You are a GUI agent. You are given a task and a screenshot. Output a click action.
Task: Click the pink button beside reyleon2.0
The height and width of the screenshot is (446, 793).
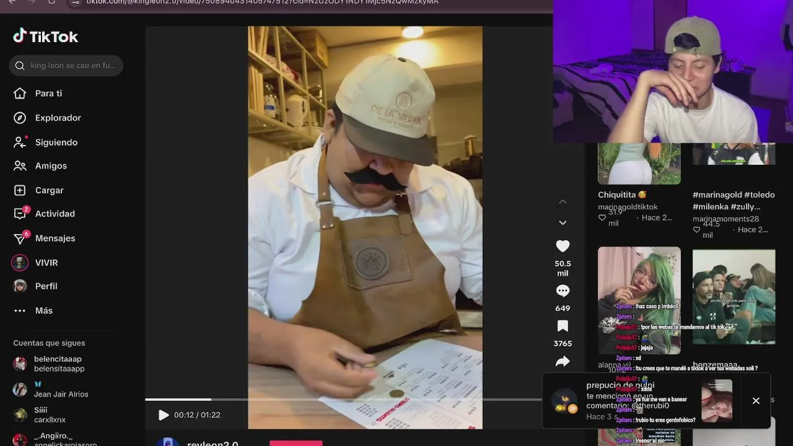(296, 444)
